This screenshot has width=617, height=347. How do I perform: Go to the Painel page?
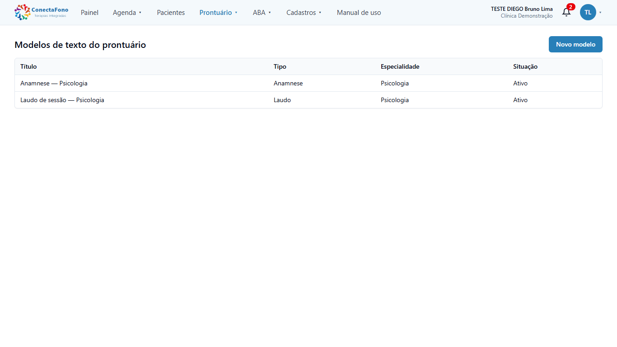(x=89, y=13)
